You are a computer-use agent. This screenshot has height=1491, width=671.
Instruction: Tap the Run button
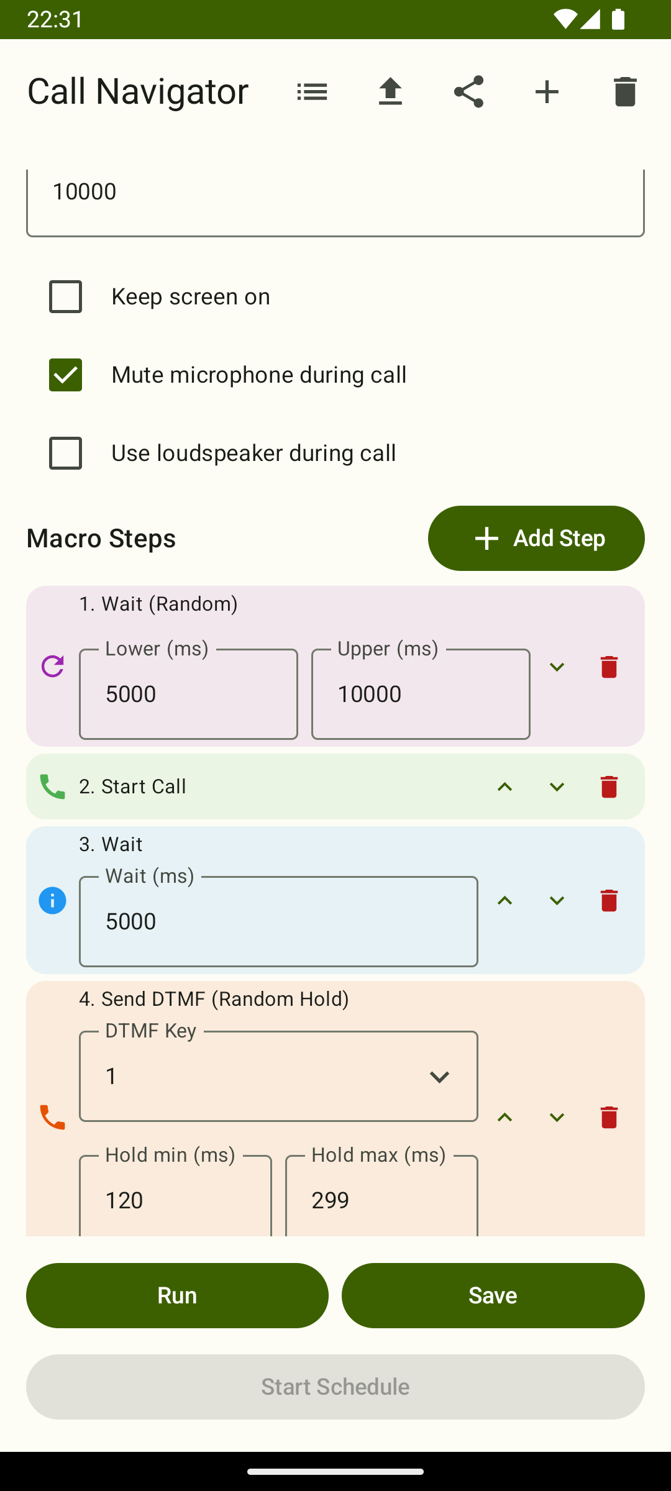point(177,1295)
